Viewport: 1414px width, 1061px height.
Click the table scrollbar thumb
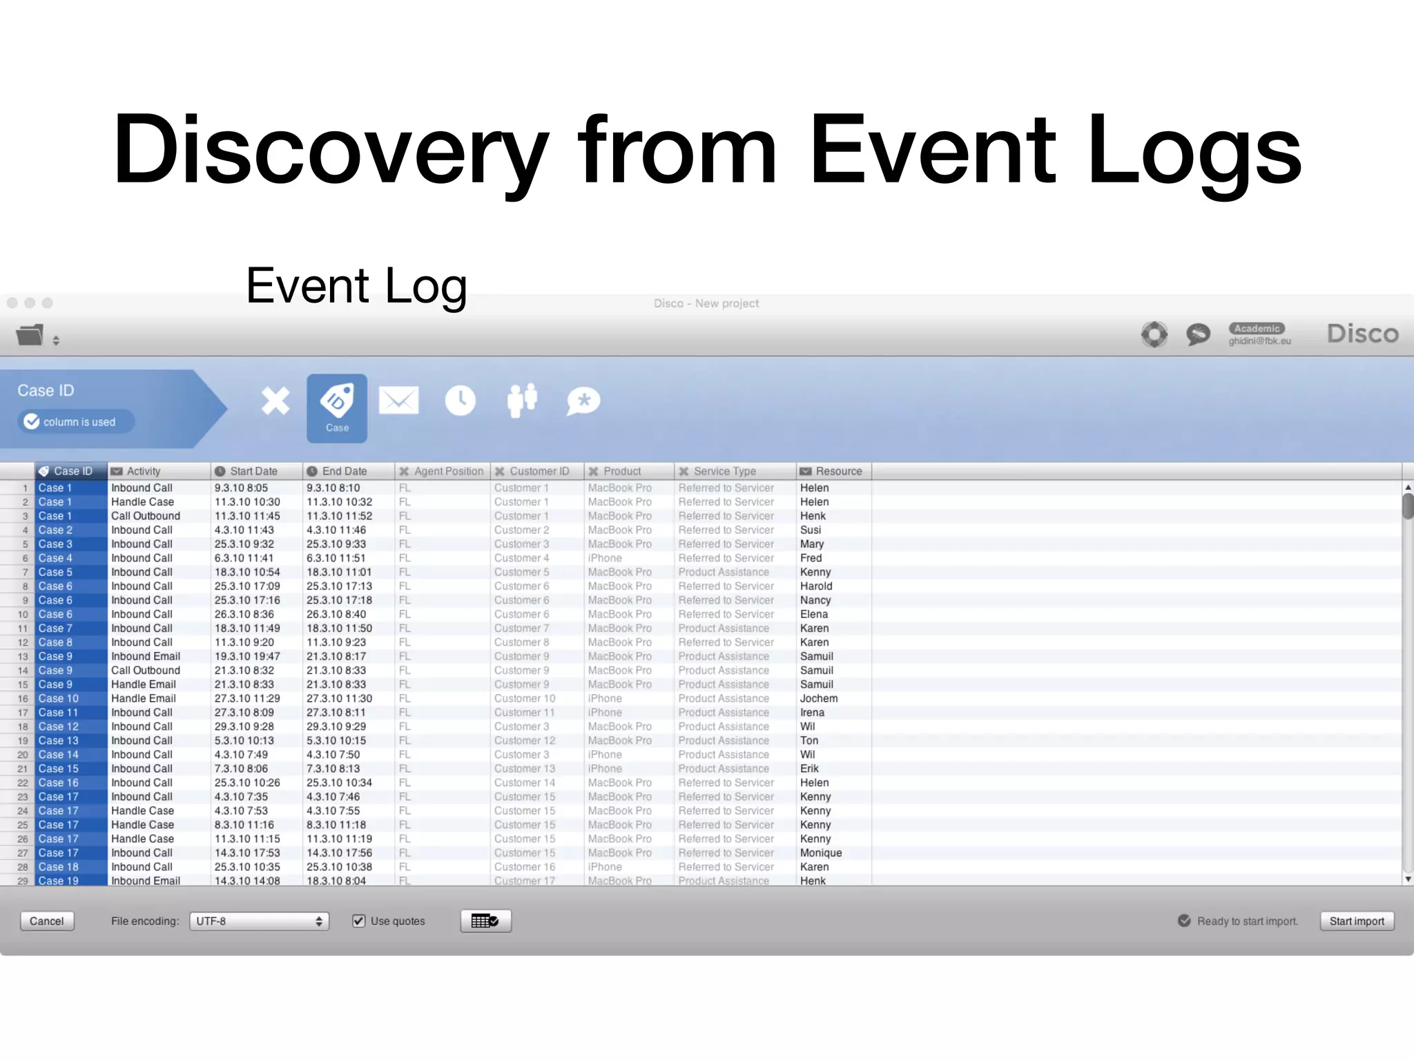pyautogui.click(x=1408, y=506)
